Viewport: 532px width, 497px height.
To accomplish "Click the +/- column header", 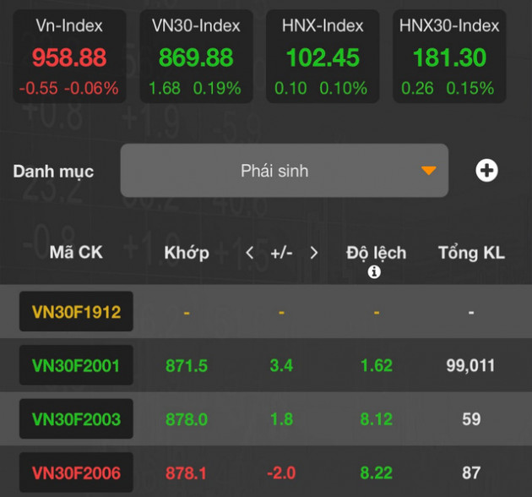I will [x=281, y=253].
